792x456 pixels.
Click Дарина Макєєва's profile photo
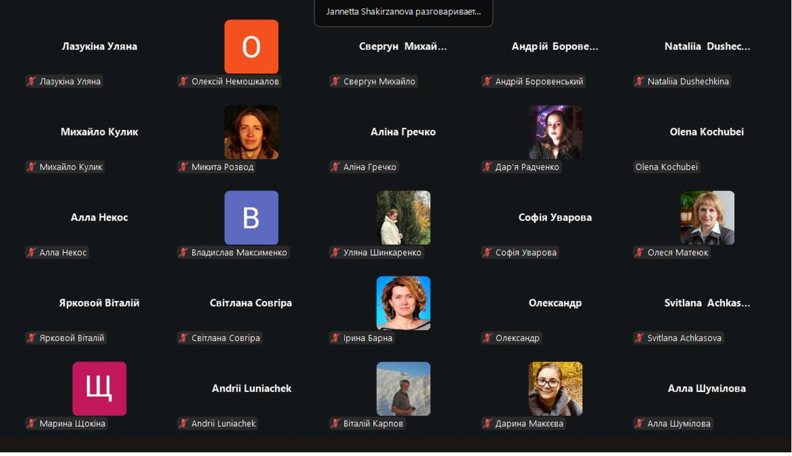[556, 389]
